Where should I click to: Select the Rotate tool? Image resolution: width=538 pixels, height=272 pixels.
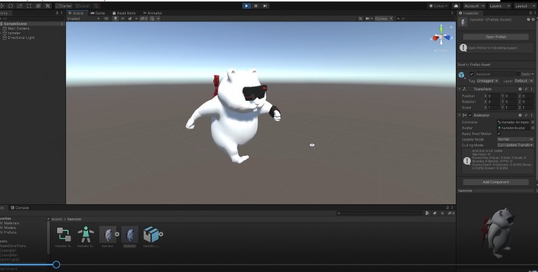pyautogui.click(x=11, y=6)
